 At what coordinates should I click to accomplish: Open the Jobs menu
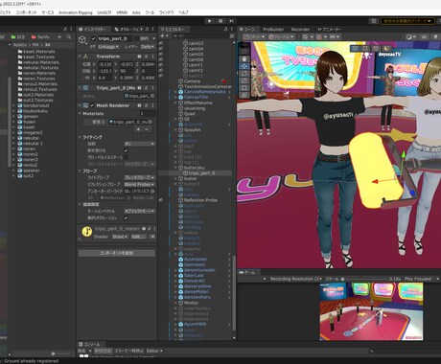(136, 12)
